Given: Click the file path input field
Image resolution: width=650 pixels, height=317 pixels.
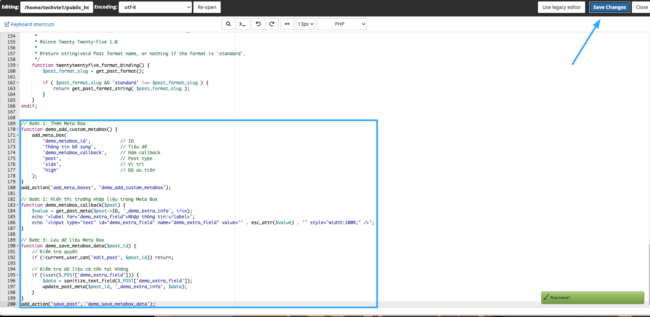Looking at the screenshot, I should pos(57,7).
